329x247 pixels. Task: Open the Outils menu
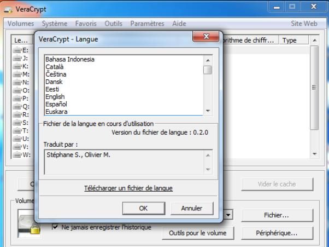tap(113, 24)
